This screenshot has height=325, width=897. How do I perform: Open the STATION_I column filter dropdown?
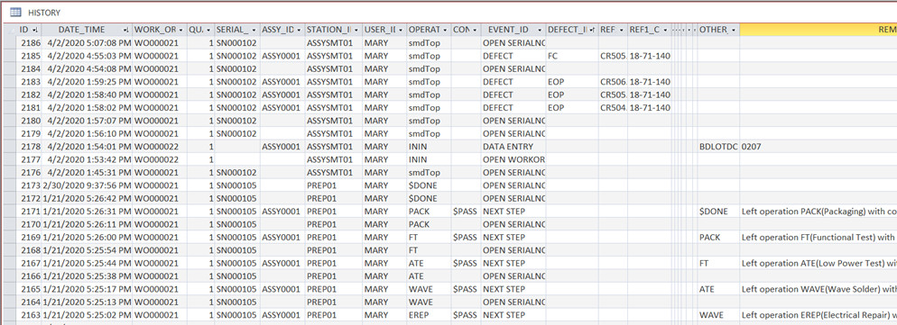coord(356,30)
